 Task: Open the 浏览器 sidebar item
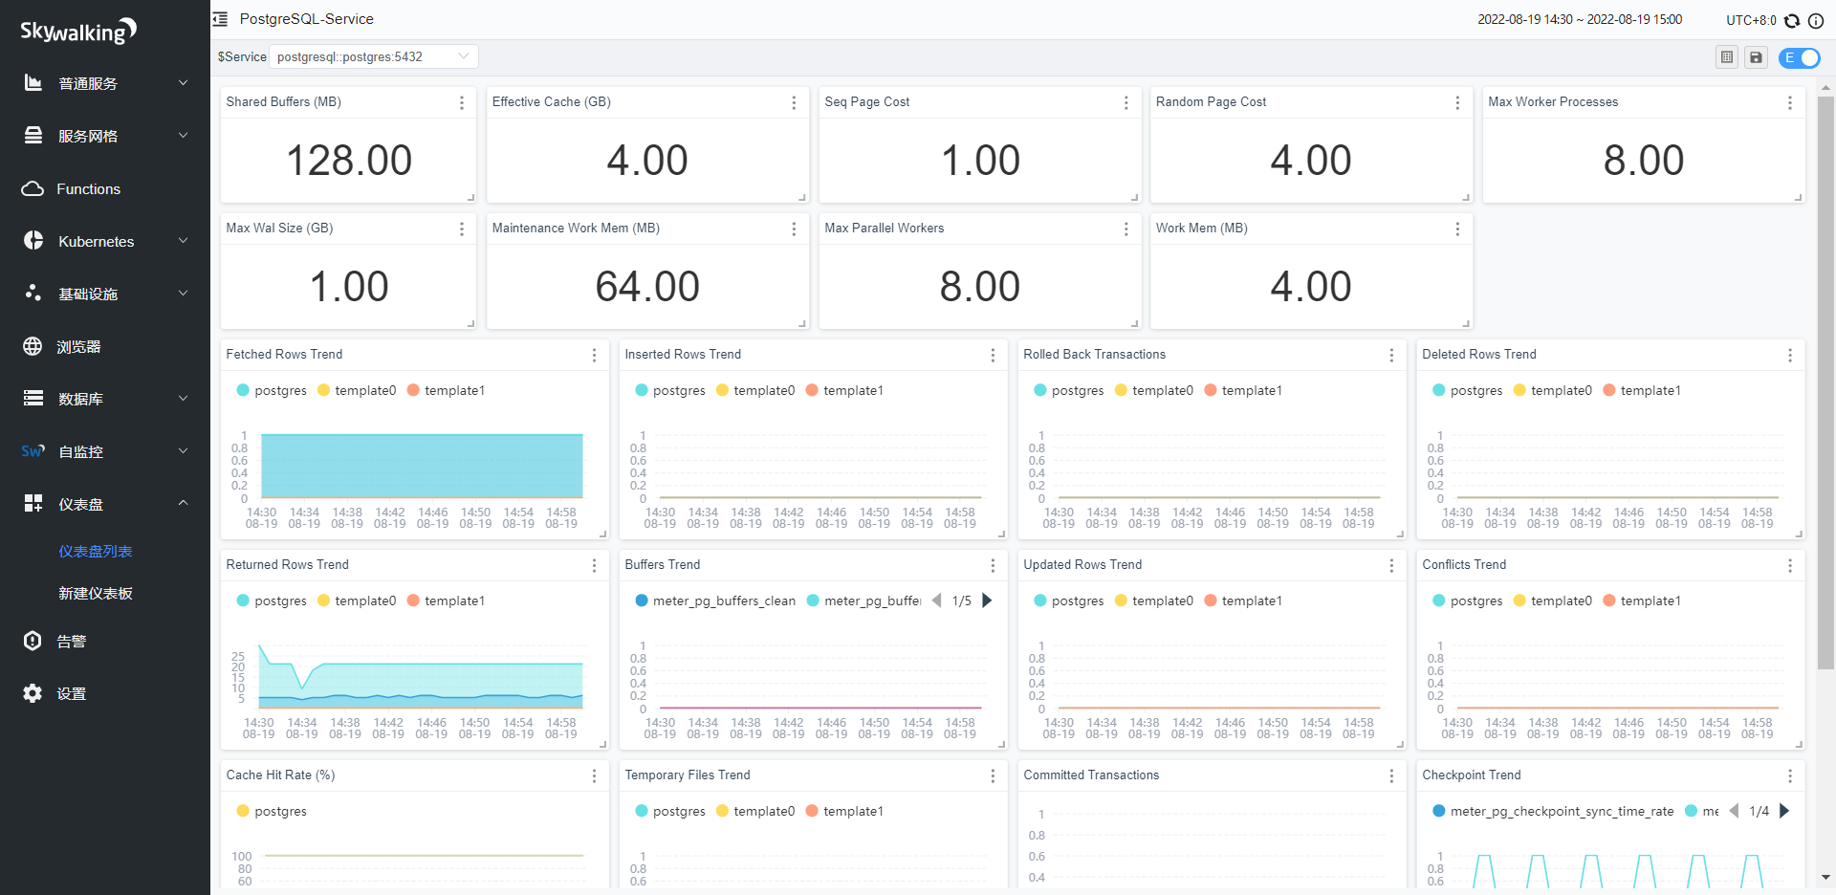pos(105,346)
